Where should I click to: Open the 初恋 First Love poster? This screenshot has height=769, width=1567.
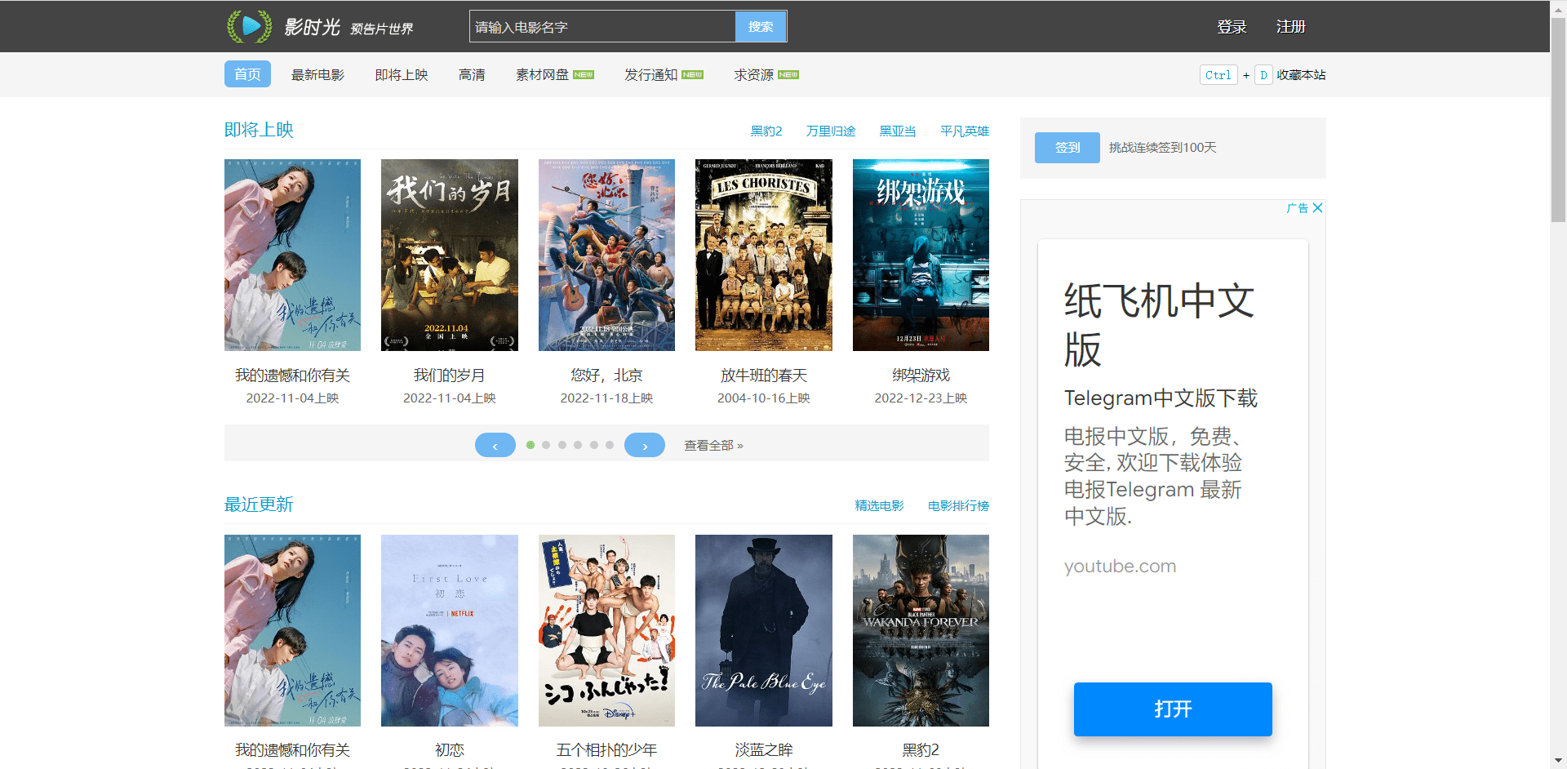coord(450,630)
